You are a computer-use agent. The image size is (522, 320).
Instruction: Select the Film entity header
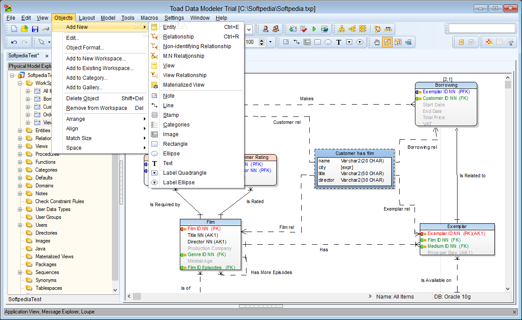[211, 222]
